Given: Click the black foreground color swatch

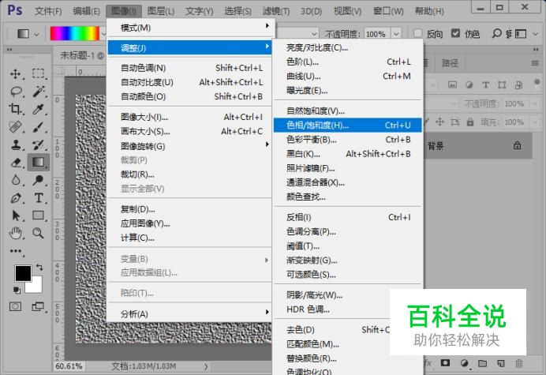Looking at the screenshot, I should 23,273.
